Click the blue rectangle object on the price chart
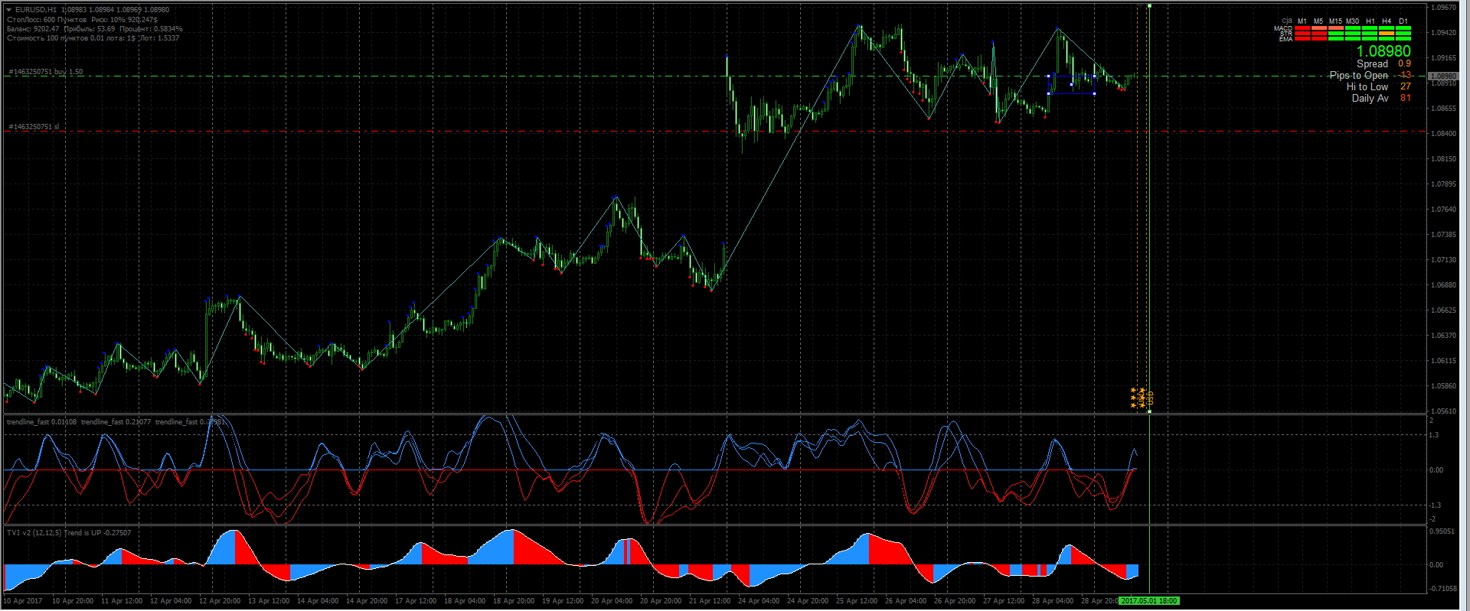Screen dimensions: 1470x611 1071,85
